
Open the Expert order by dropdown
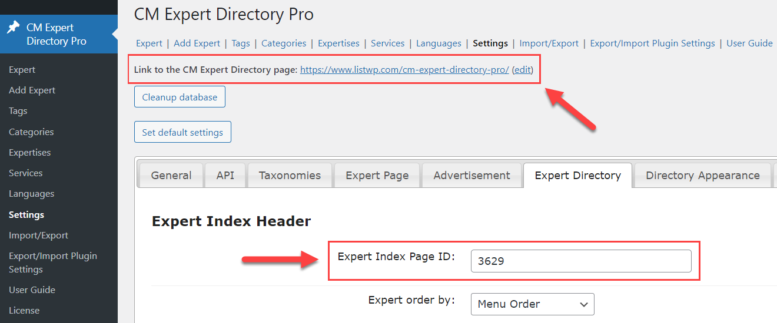[532, 304]
